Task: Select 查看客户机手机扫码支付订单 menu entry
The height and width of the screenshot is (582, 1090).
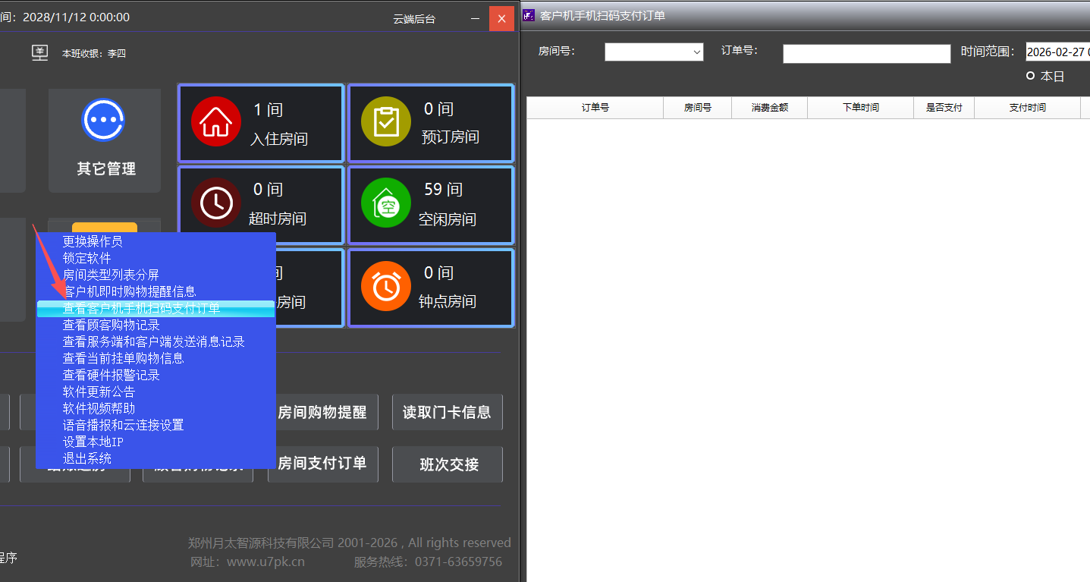Action: [141, 308]
